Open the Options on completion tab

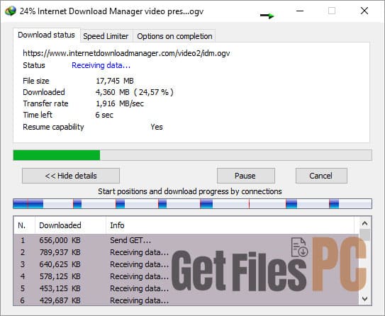pos(174,36)
